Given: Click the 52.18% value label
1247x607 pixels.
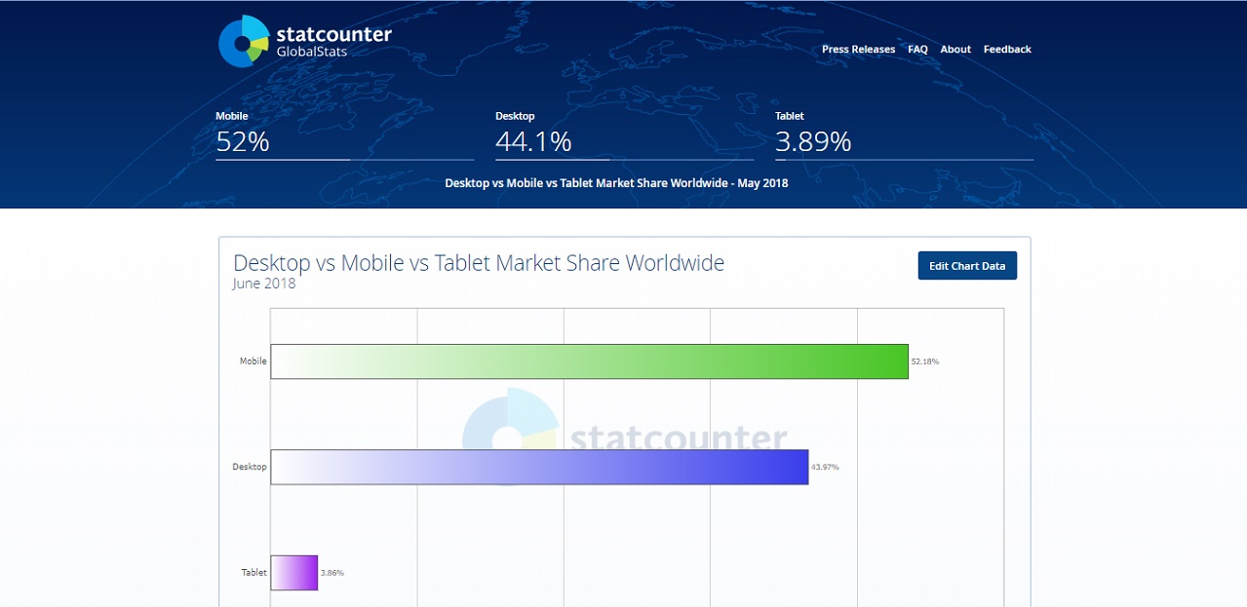Looking at the screenshot, I should pos(925,361).
